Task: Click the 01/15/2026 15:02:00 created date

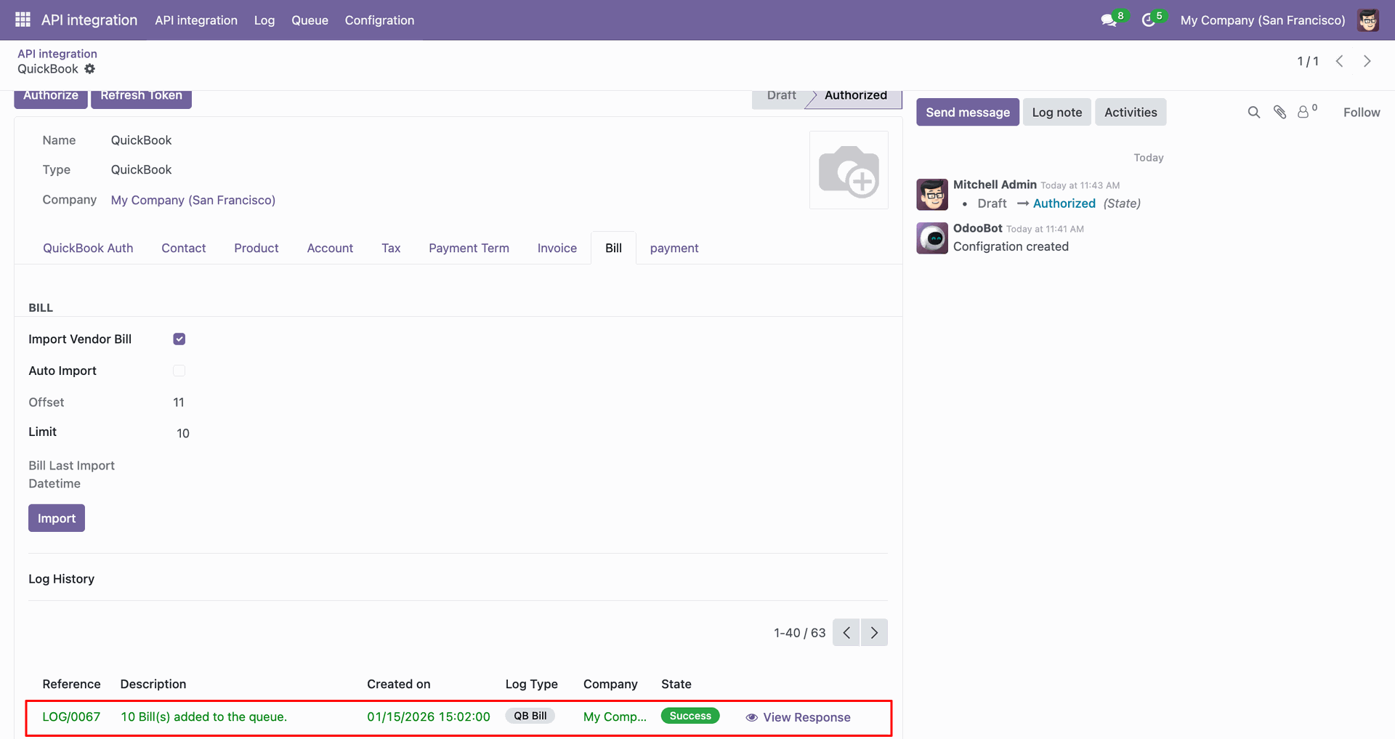Action: [x=429, y=716]
